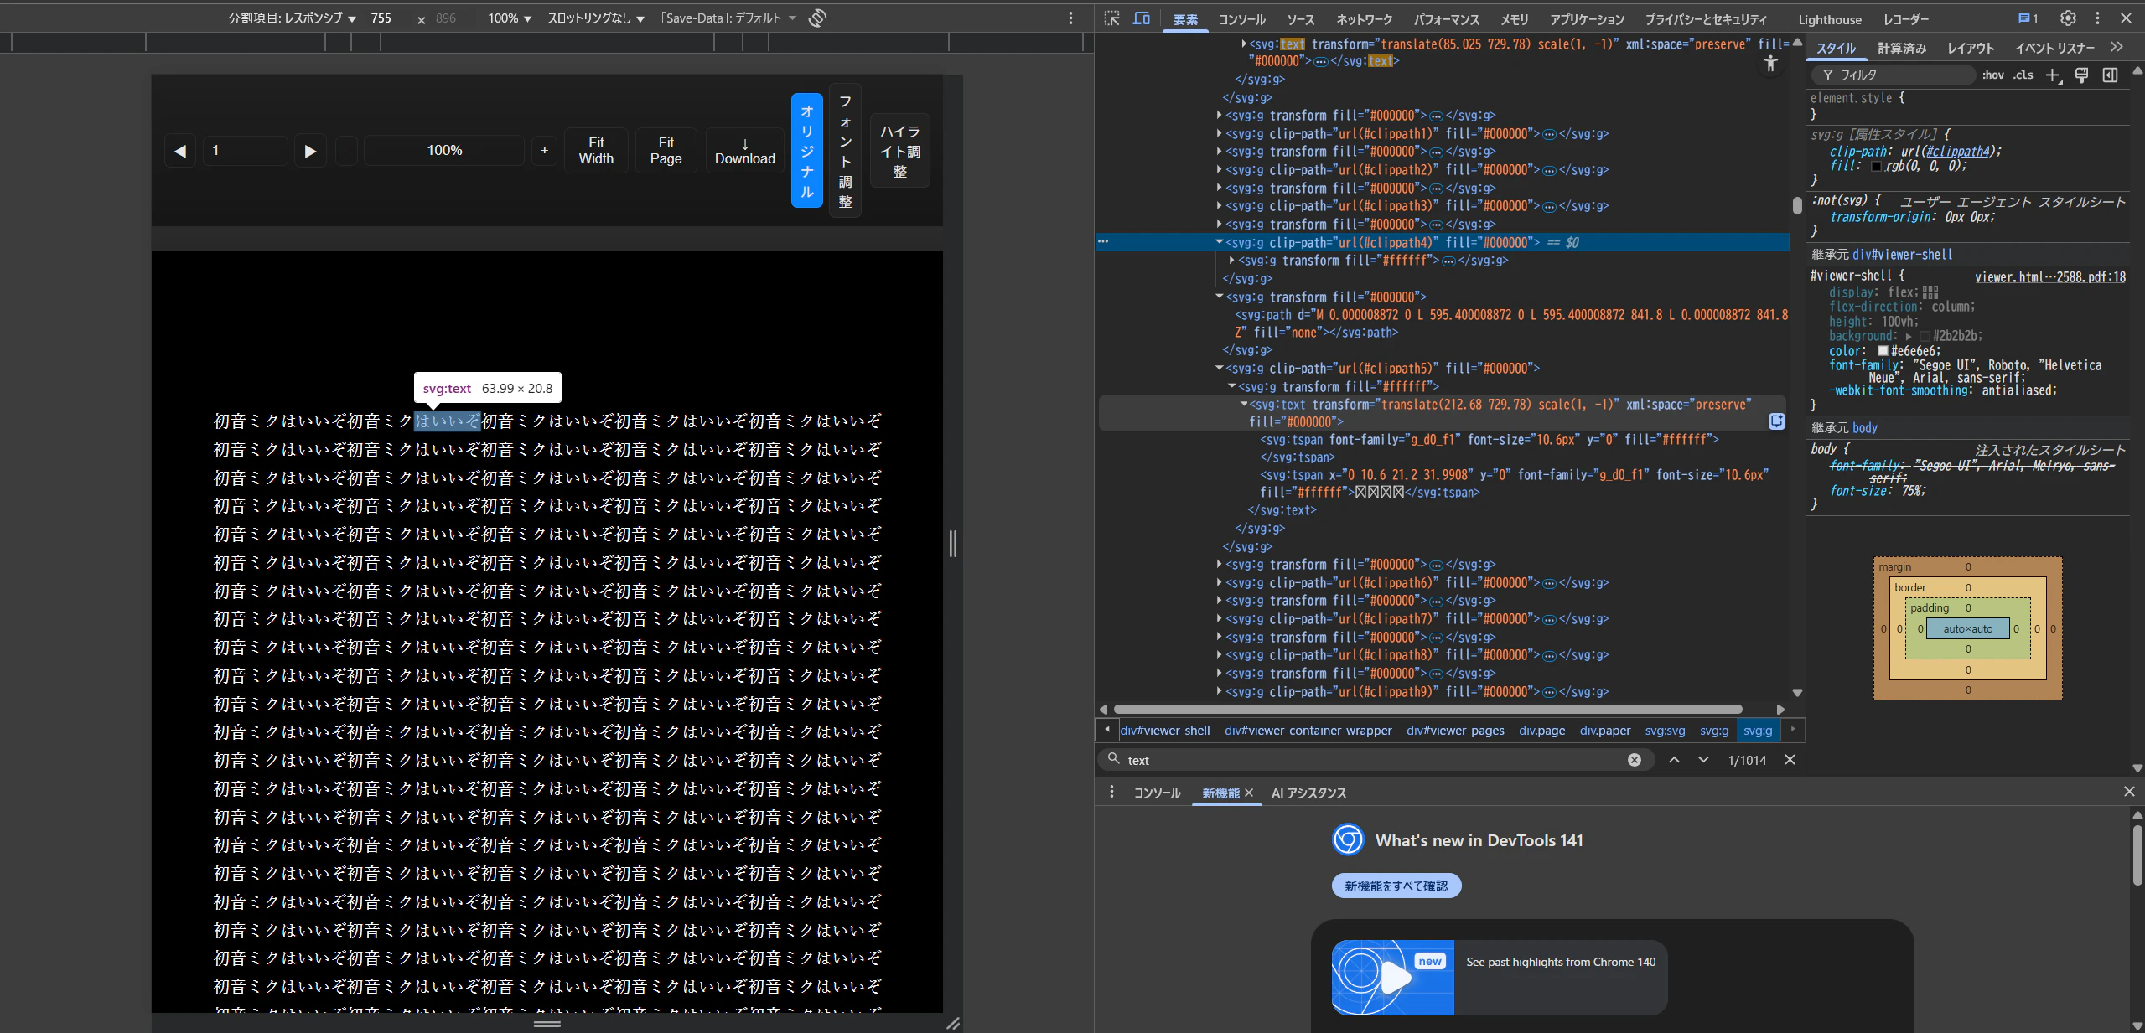This screenshot has width=2145, height=1033.
Task: Follow the #clippath4 link in styles
Action: click(1958, 152)
